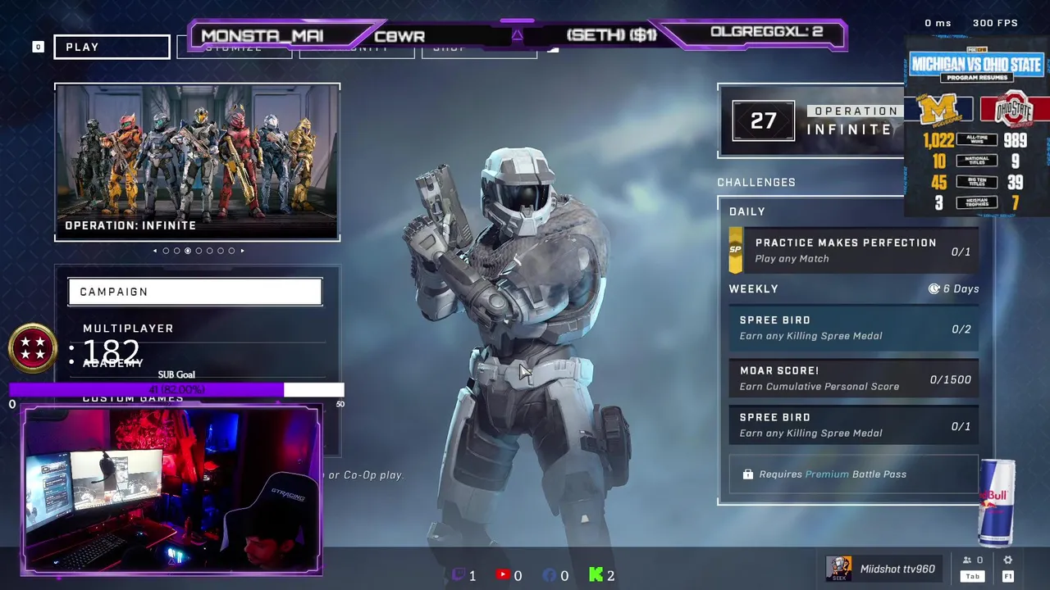Image resolution: width=1050 pixels, height=590 pixels.
Task: Click the Tab key hint
Action: tap(973, 577)
